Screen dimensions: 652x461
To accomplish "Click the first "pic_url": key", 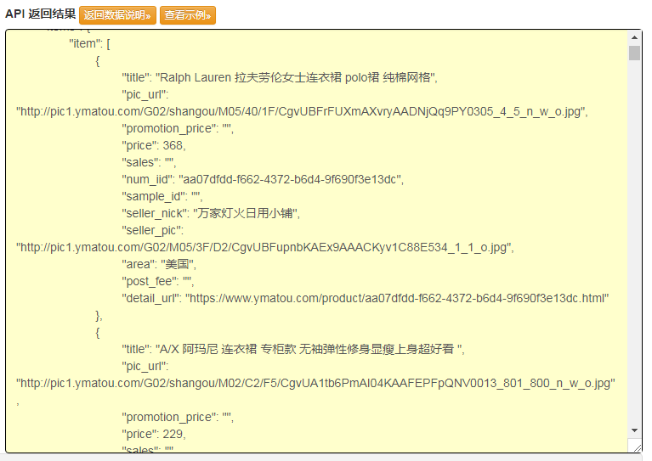I will [145, 95].
